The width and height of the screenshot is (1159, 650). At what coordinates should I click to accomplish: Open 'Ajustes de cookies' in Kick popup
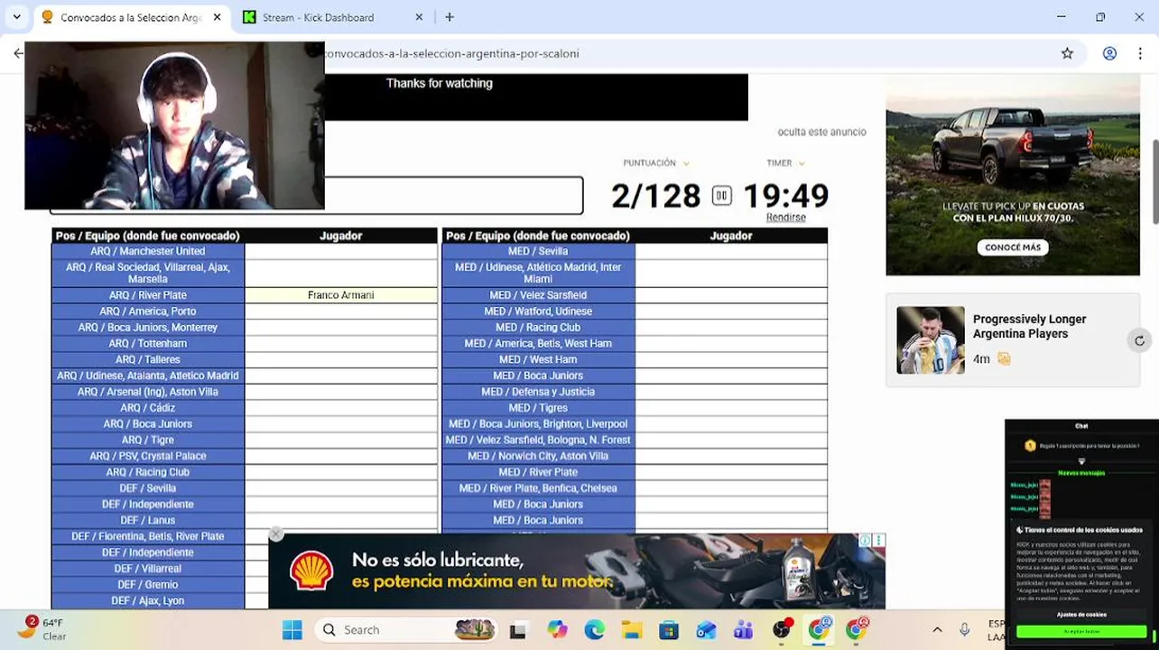(x=1081, y=614)
